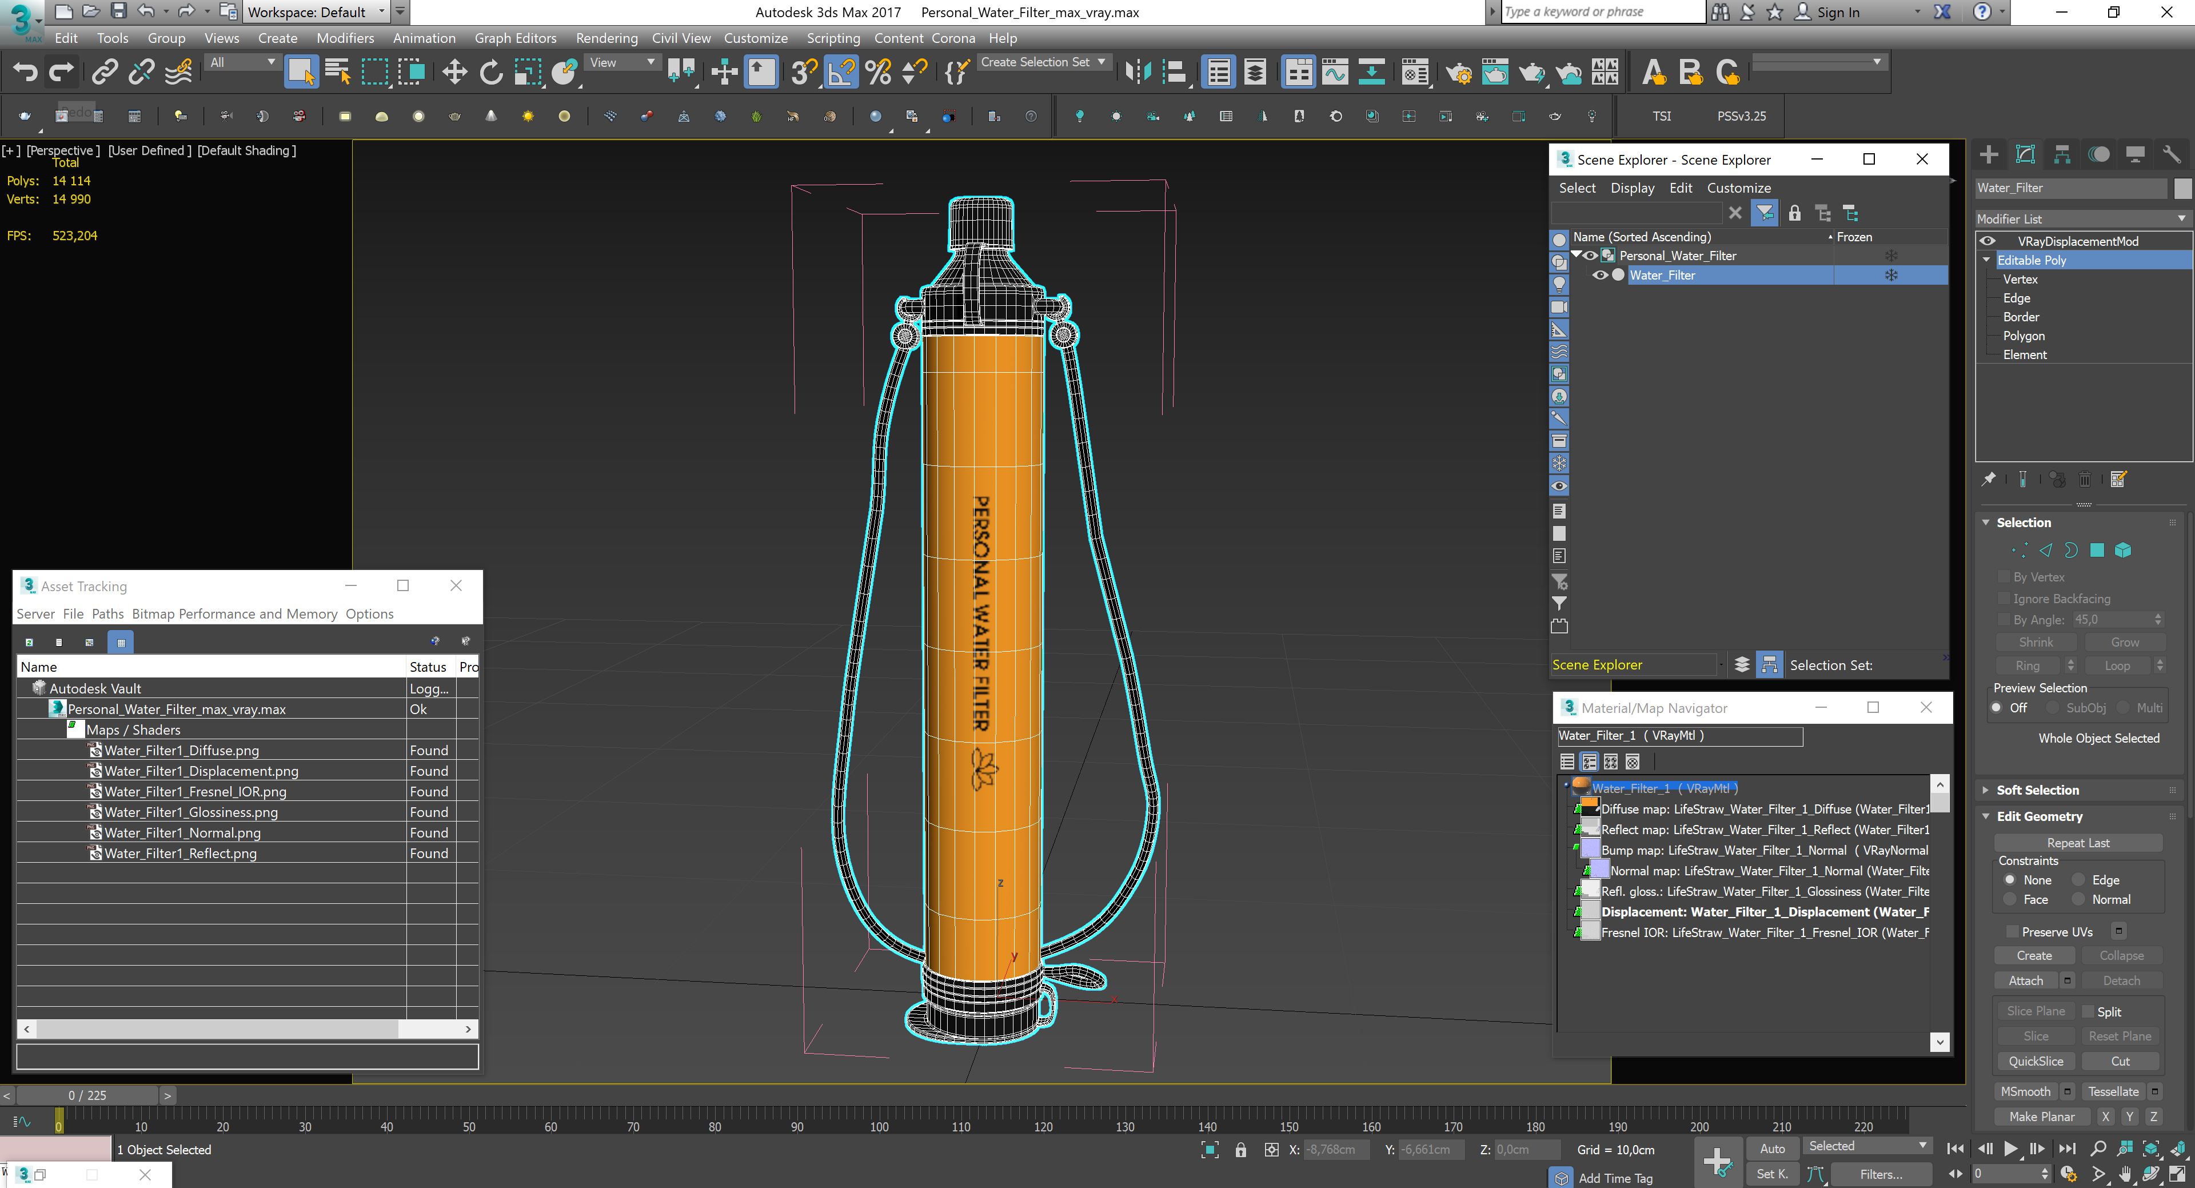The height and width of the screenshot is (1188, 2195).
Task: Open Workspace Default dropdown
Action: tap(317, 12)
